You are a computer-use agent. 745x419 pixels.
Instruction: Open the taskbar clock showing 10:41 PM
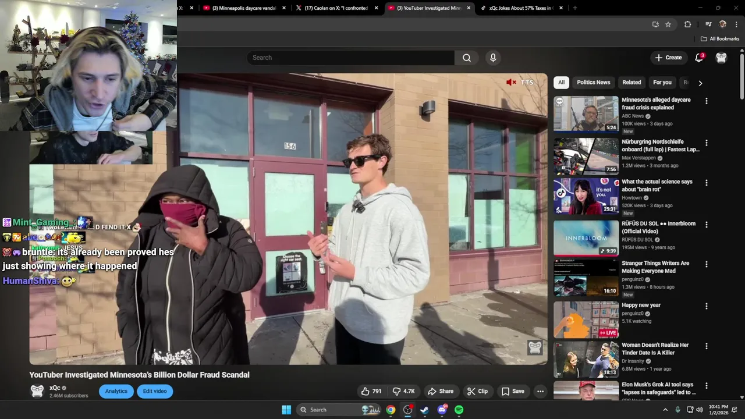pos(718,410)
